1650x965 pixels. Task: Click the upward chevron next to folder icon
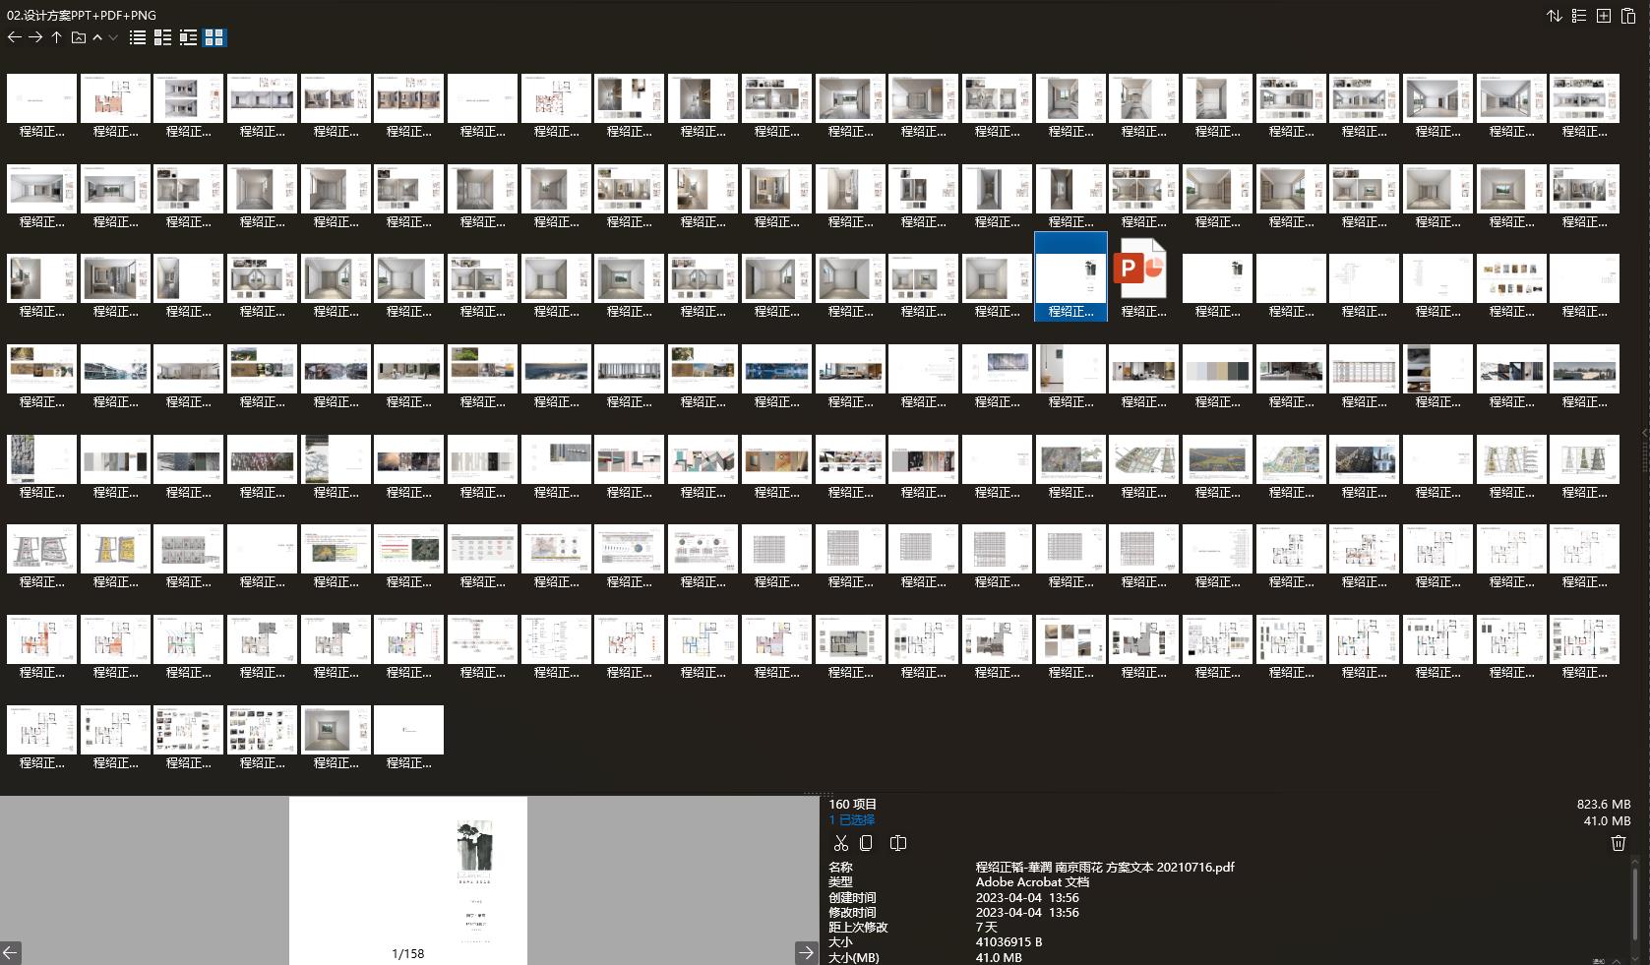[97, 37]
